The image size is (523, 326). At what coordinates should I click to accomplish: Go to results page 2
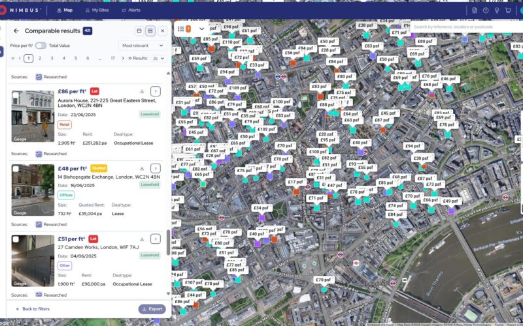pos(40,58)
